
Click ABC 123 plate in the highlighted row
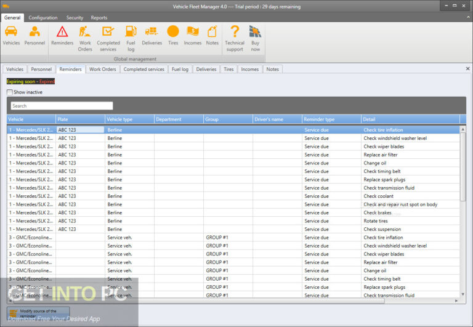pyautogui.click(x=80, y=130)
